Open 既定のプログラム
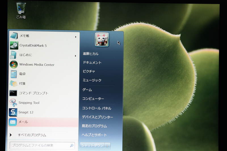The height and width of the screenshot is (151, 227). coord(94,126)
